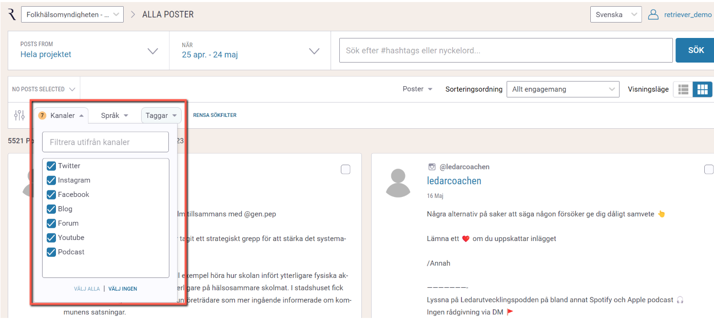Uncheck the Youtube channel checkbox
The image size is (714, 320).
click(51, 237)
